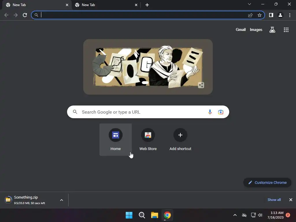Close the second New Tab
296x222 pixels.
tap(136, 5)
